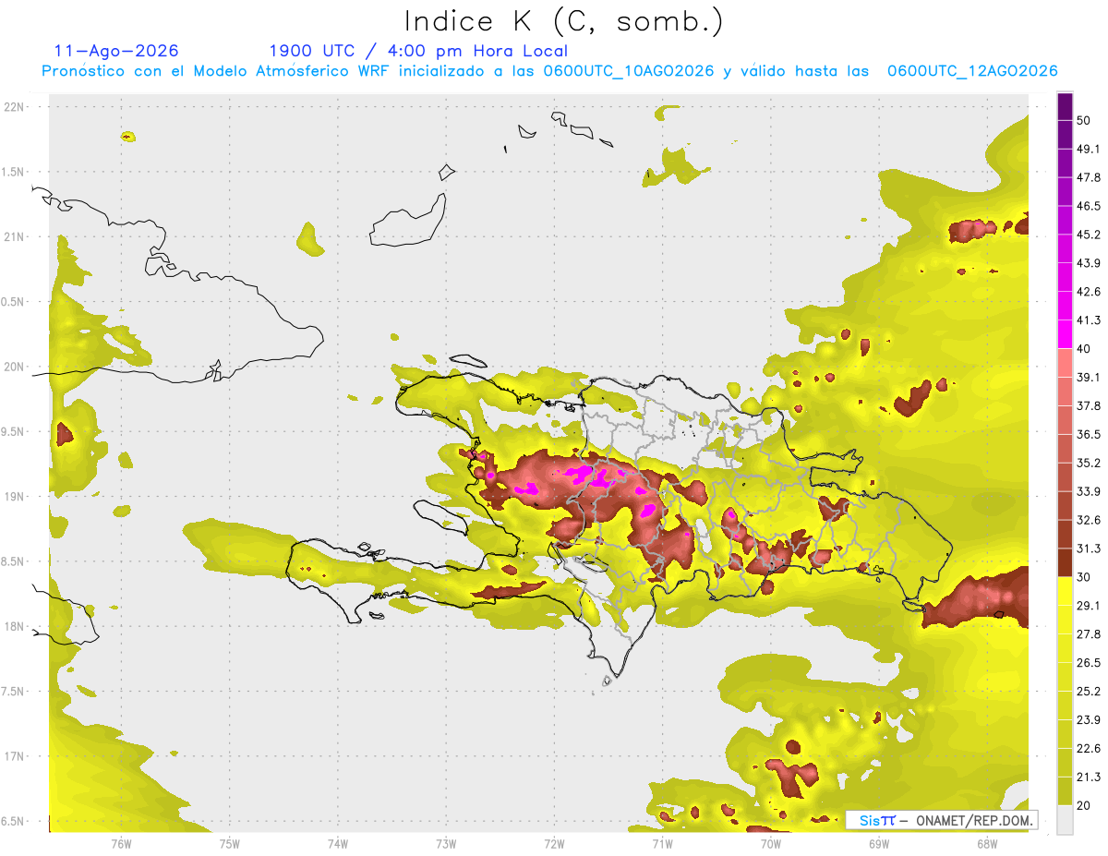This screenshot has height=856, width=1108.
Task: Click the legend value '45.2'
Action: 1089,235
